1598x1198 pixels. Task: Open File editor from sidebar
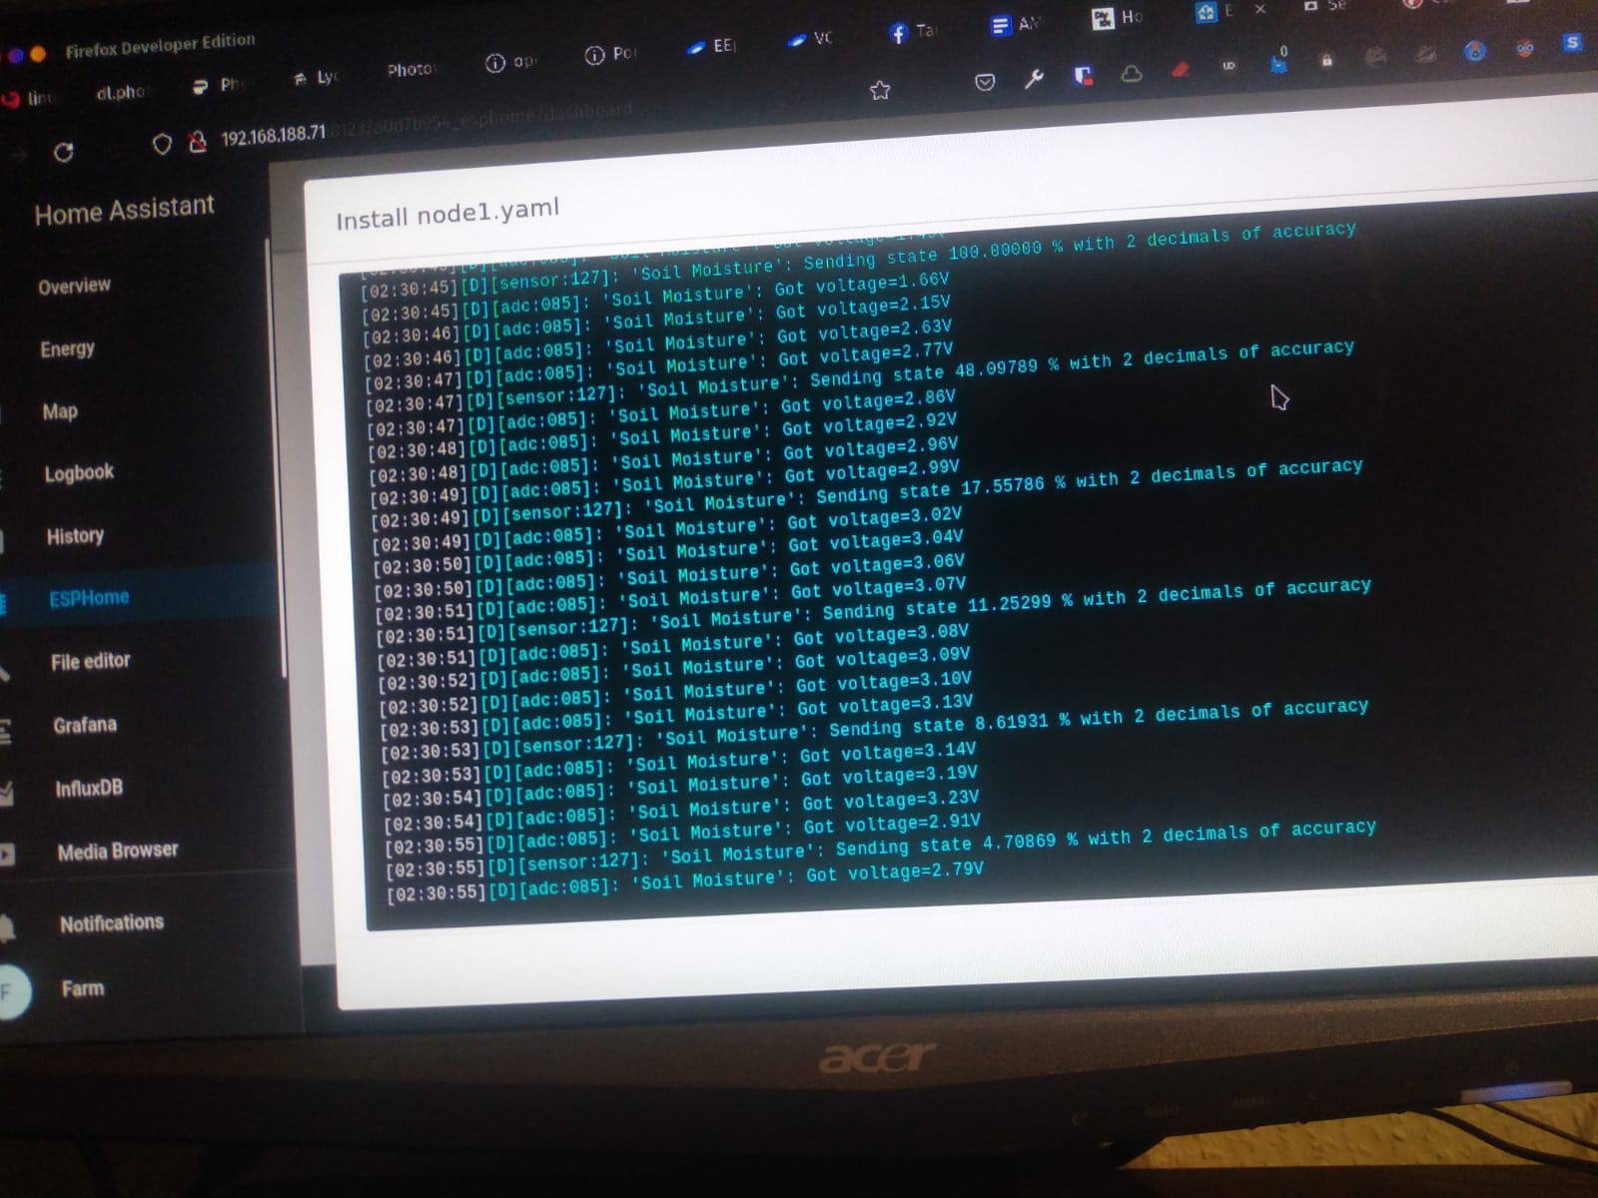click(90, 661)
